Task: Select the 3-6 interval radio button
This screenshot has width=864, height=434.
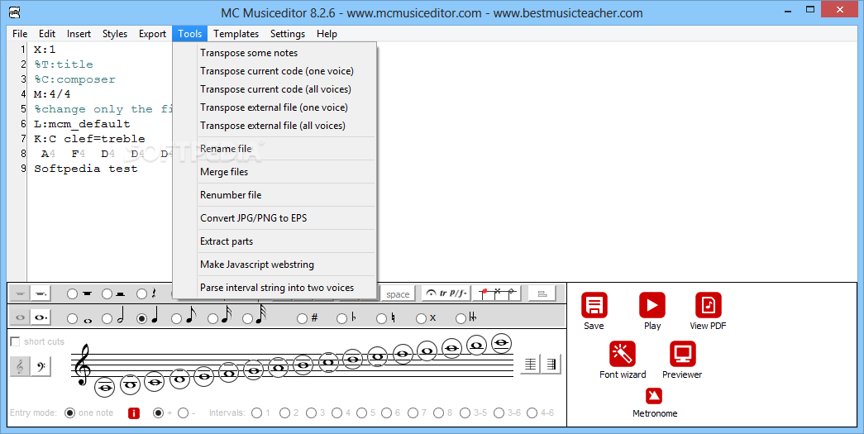Action: pyautogui.click(x=499, y=413)
